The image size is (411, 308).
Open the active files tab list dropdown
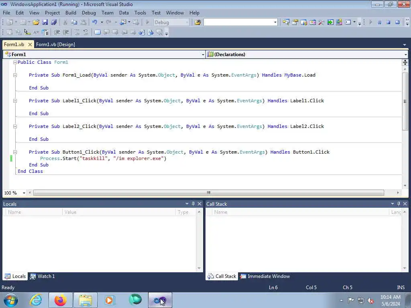(405, 45)
